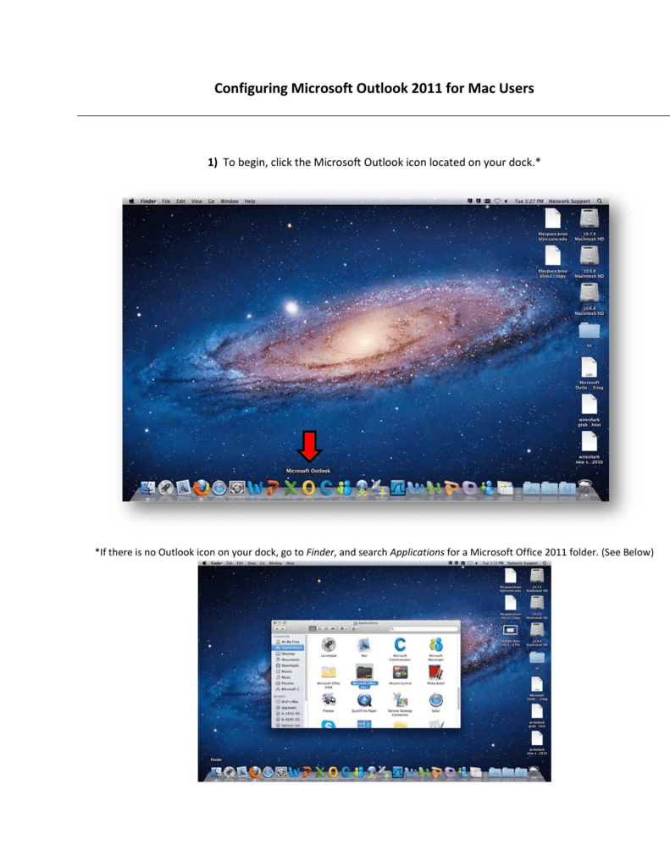Screen dimensions: 670x867
Task: Select icon view button in Applications window toolbar
Action: click(x=313, y=629)
